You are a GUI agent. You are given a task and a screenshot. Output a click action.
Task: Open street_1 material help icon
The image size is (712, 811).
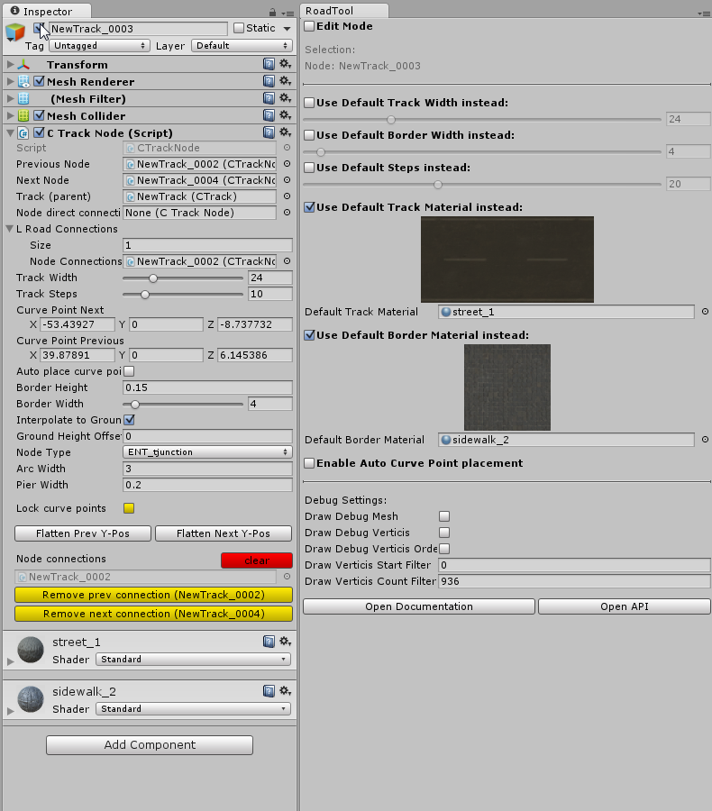269,642
